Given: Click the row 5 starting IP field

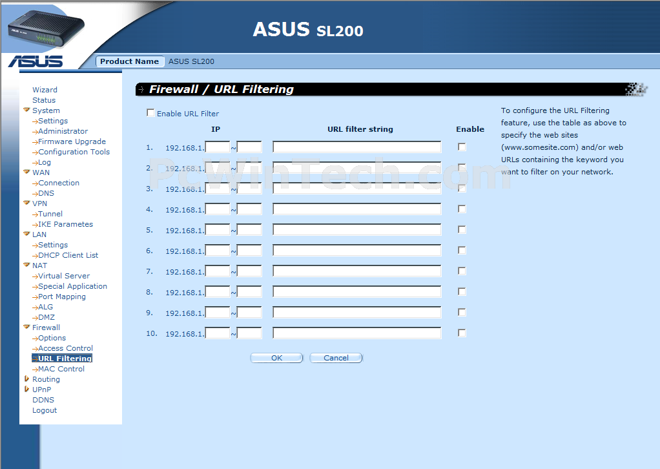Looking at the screenshot, I should pos(217,229).
